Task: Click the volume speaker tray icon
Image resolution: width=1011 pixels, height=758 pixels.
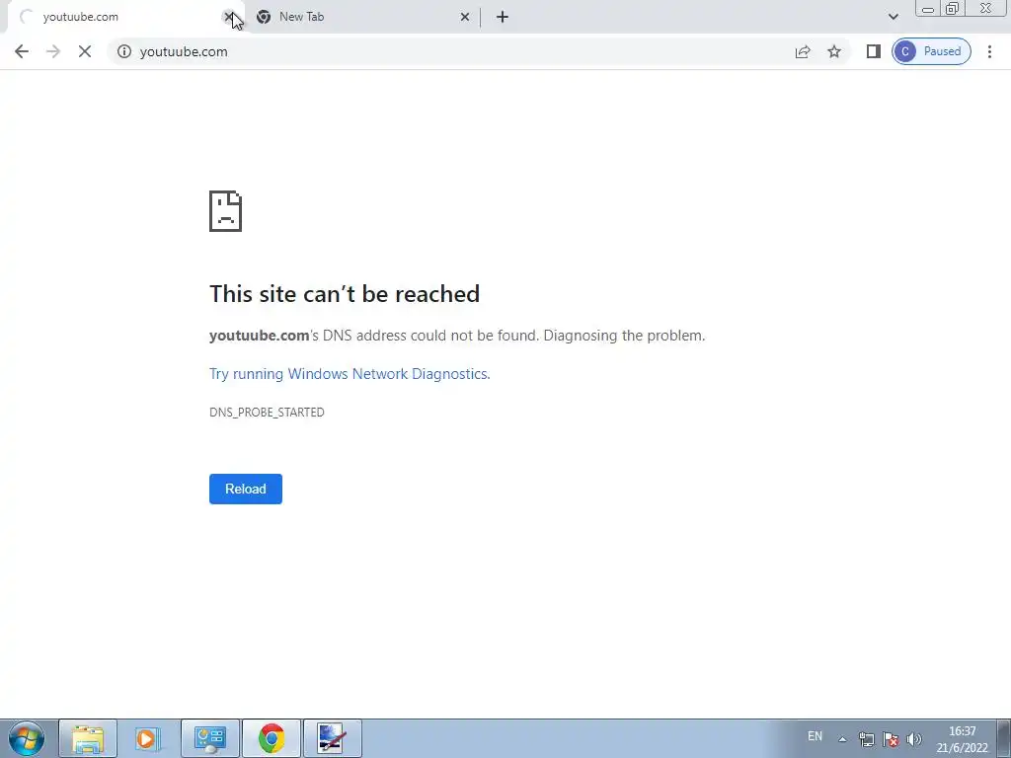Action: click(913, 739)
